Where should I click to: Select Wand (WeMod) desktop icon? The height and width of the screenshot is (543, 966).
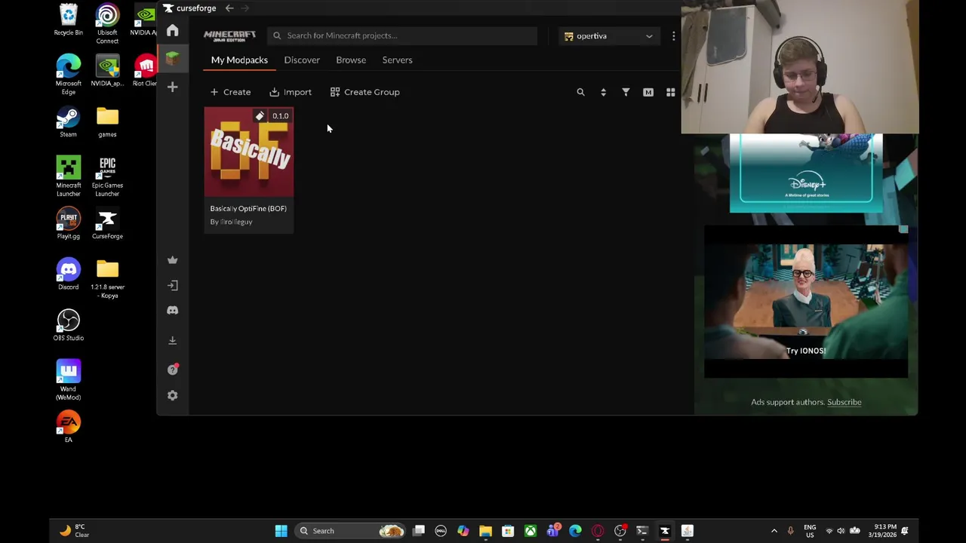coord(68,380)
